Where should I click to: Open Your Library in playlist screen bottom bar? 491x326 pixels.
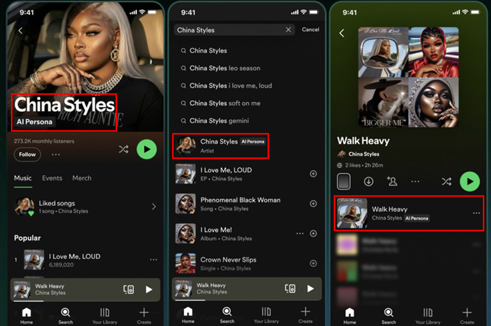[428, 315]
